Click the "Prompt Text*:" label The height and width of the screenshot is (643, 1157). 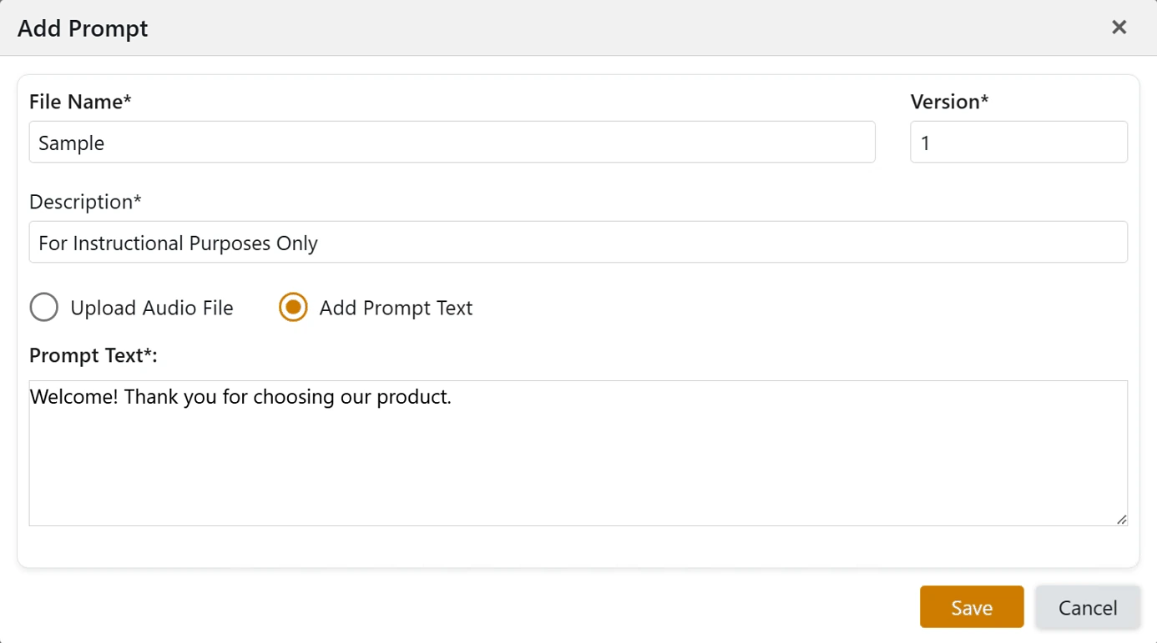(93, 355)
